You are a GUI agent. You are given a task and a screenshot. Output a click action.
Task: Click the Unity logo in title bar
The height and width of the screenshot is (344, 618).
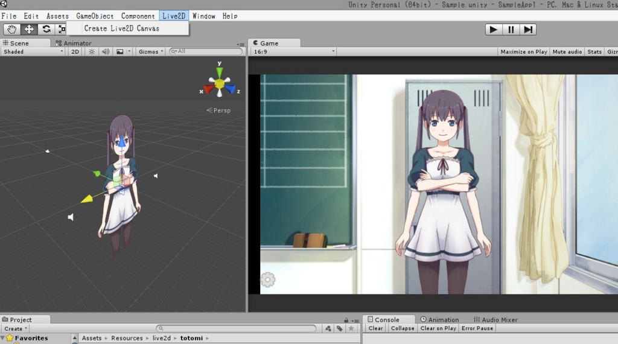(4, 4)
